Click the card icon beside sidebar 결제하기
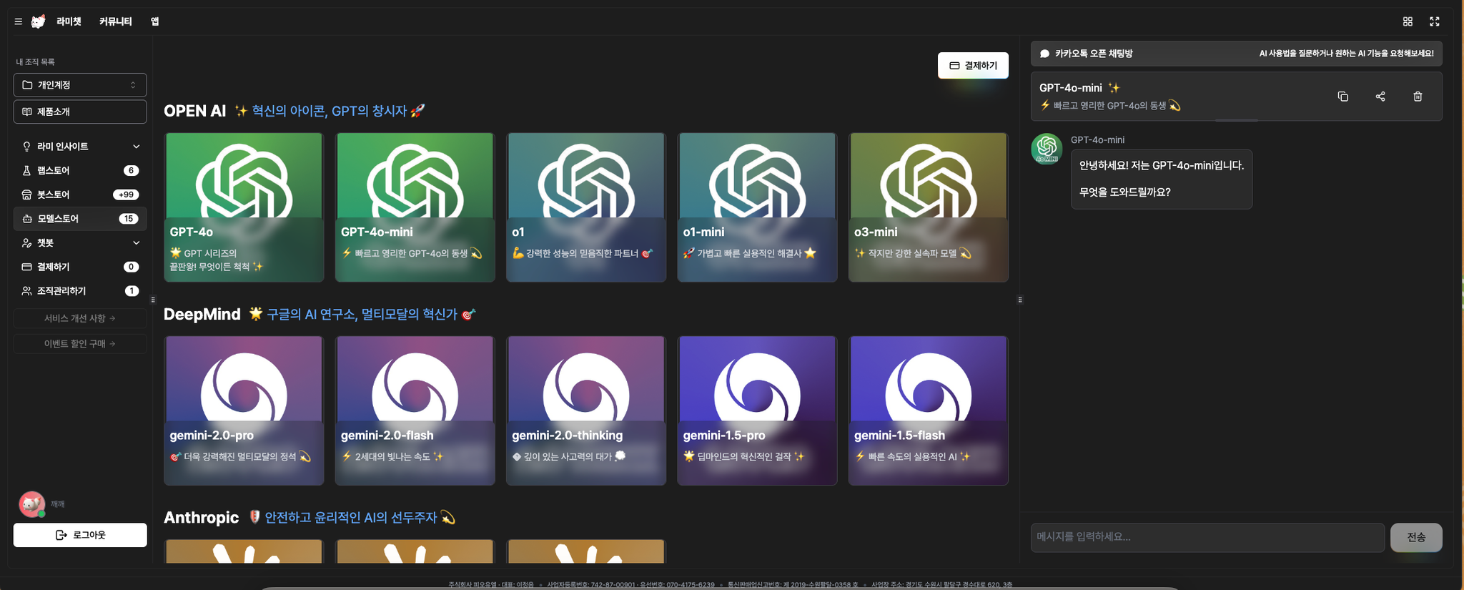This screenshot has height=590, width=1464. pyautogui.click(x=27, y=267)
